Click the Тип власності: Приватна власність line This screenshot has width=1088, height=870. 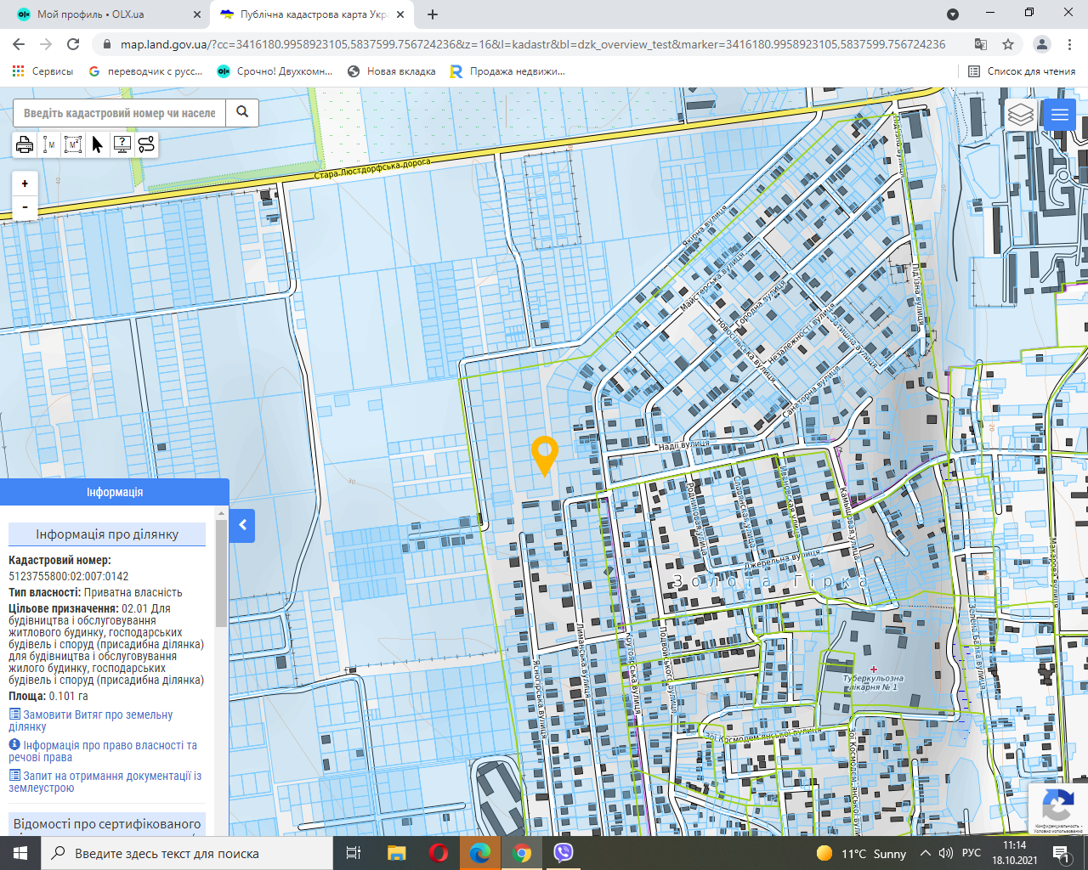click(95, 592)
